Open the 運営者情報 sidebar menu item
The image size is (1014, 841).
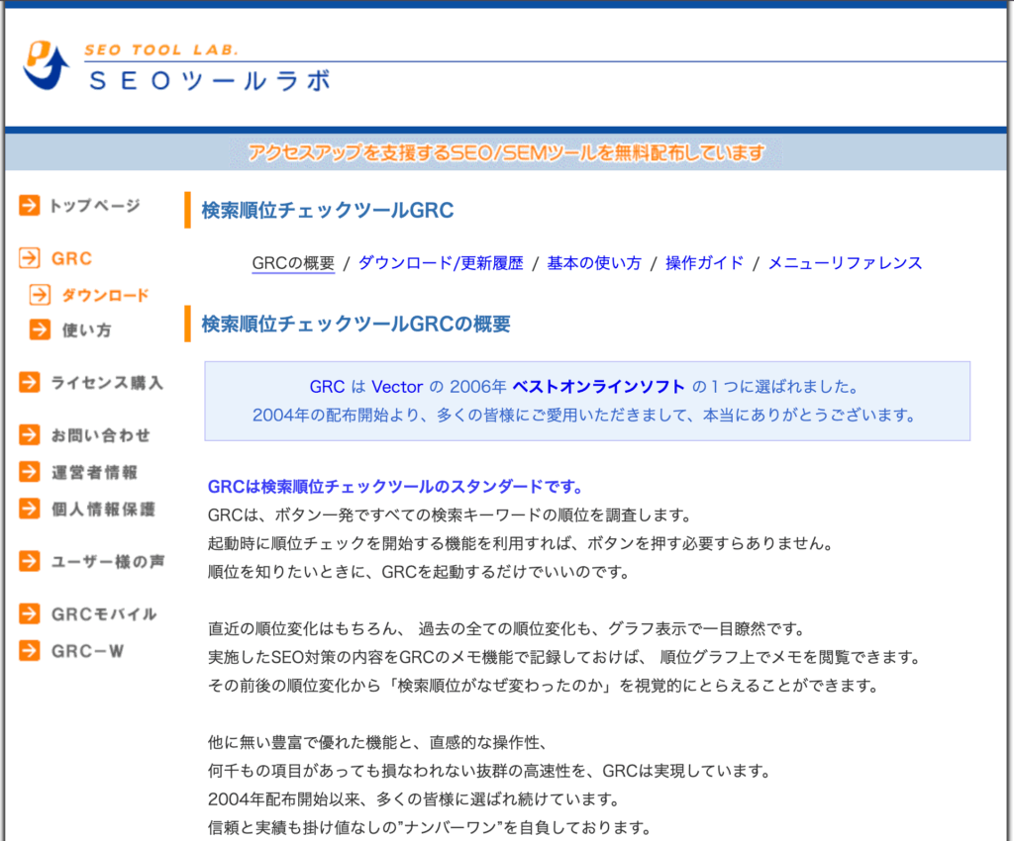click(94, 473)
